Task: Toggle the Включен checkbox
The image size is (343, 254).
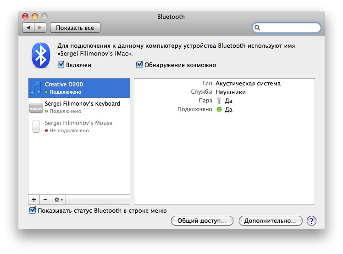Action: coord(61,65)
